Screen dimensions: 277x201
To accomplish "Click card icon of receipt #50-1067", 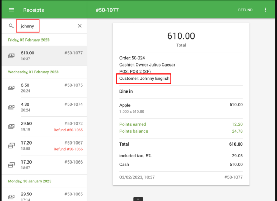I will click(x=11, y=146).
